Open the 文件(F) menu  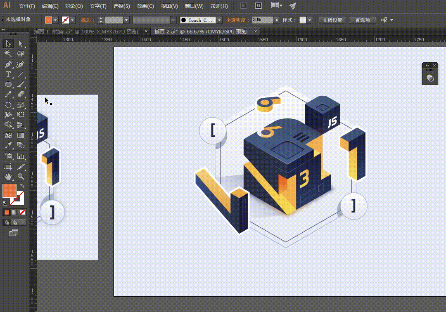[x=27, y=6]
